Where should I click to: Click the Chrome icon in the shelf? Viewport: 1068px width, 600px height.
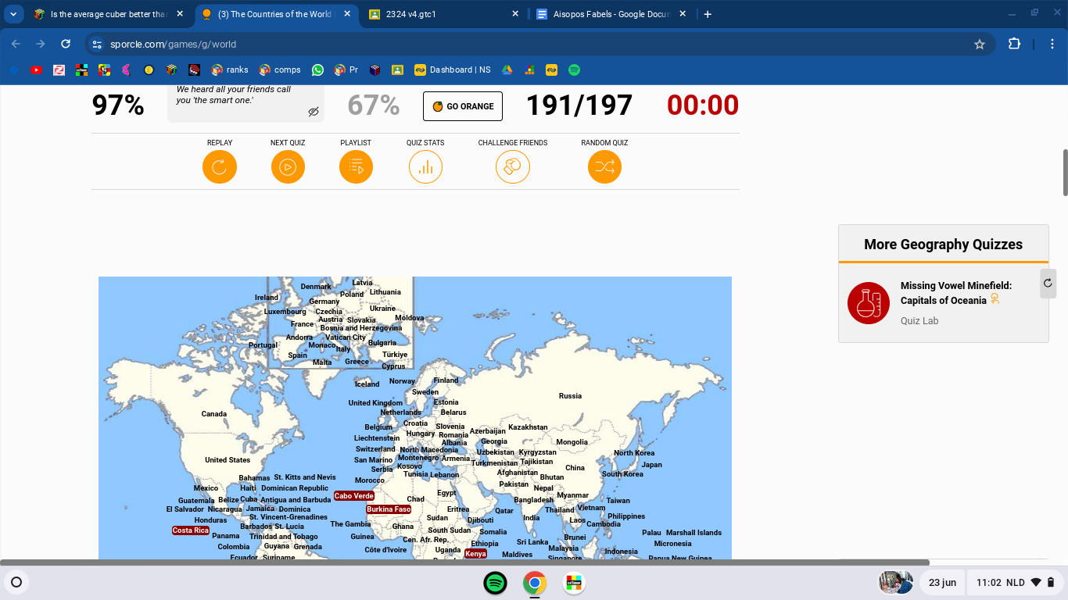click(535, 583)
